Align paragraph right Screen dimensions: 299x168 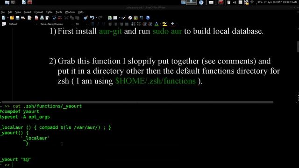[x=121, y=24]
